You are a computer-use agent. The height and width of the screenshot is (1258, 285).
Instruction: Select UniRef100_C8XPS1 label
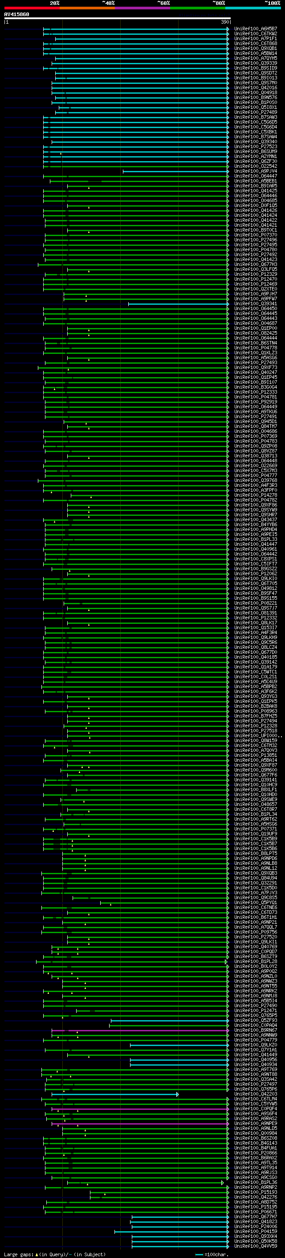[256, 559]
